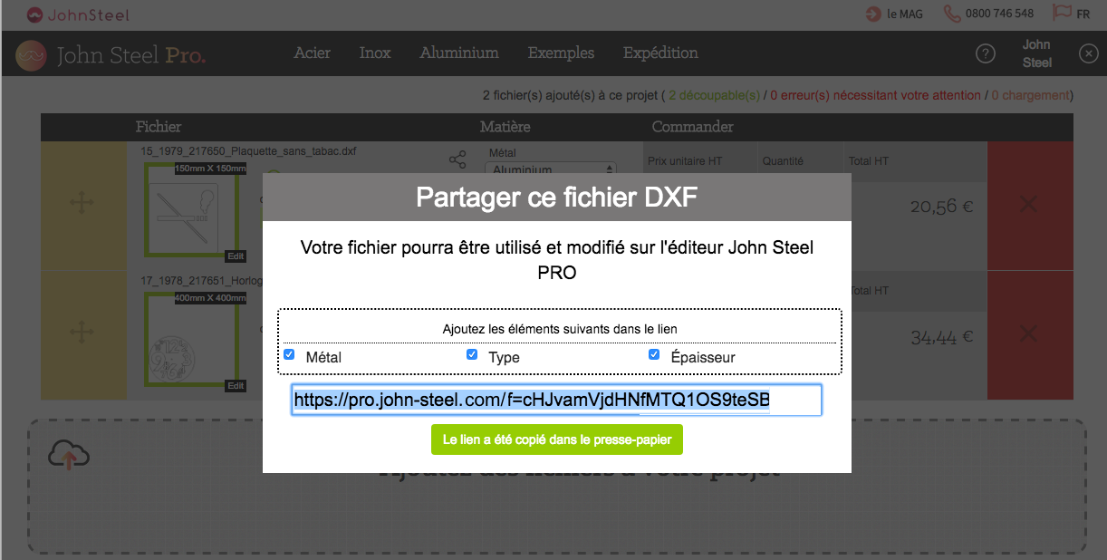Image resolution: width=1107 pixels, height=560 pixels.
Task: Click the move handle for Horloge file row
Action: pyautogui.click(x=82, y=333)
